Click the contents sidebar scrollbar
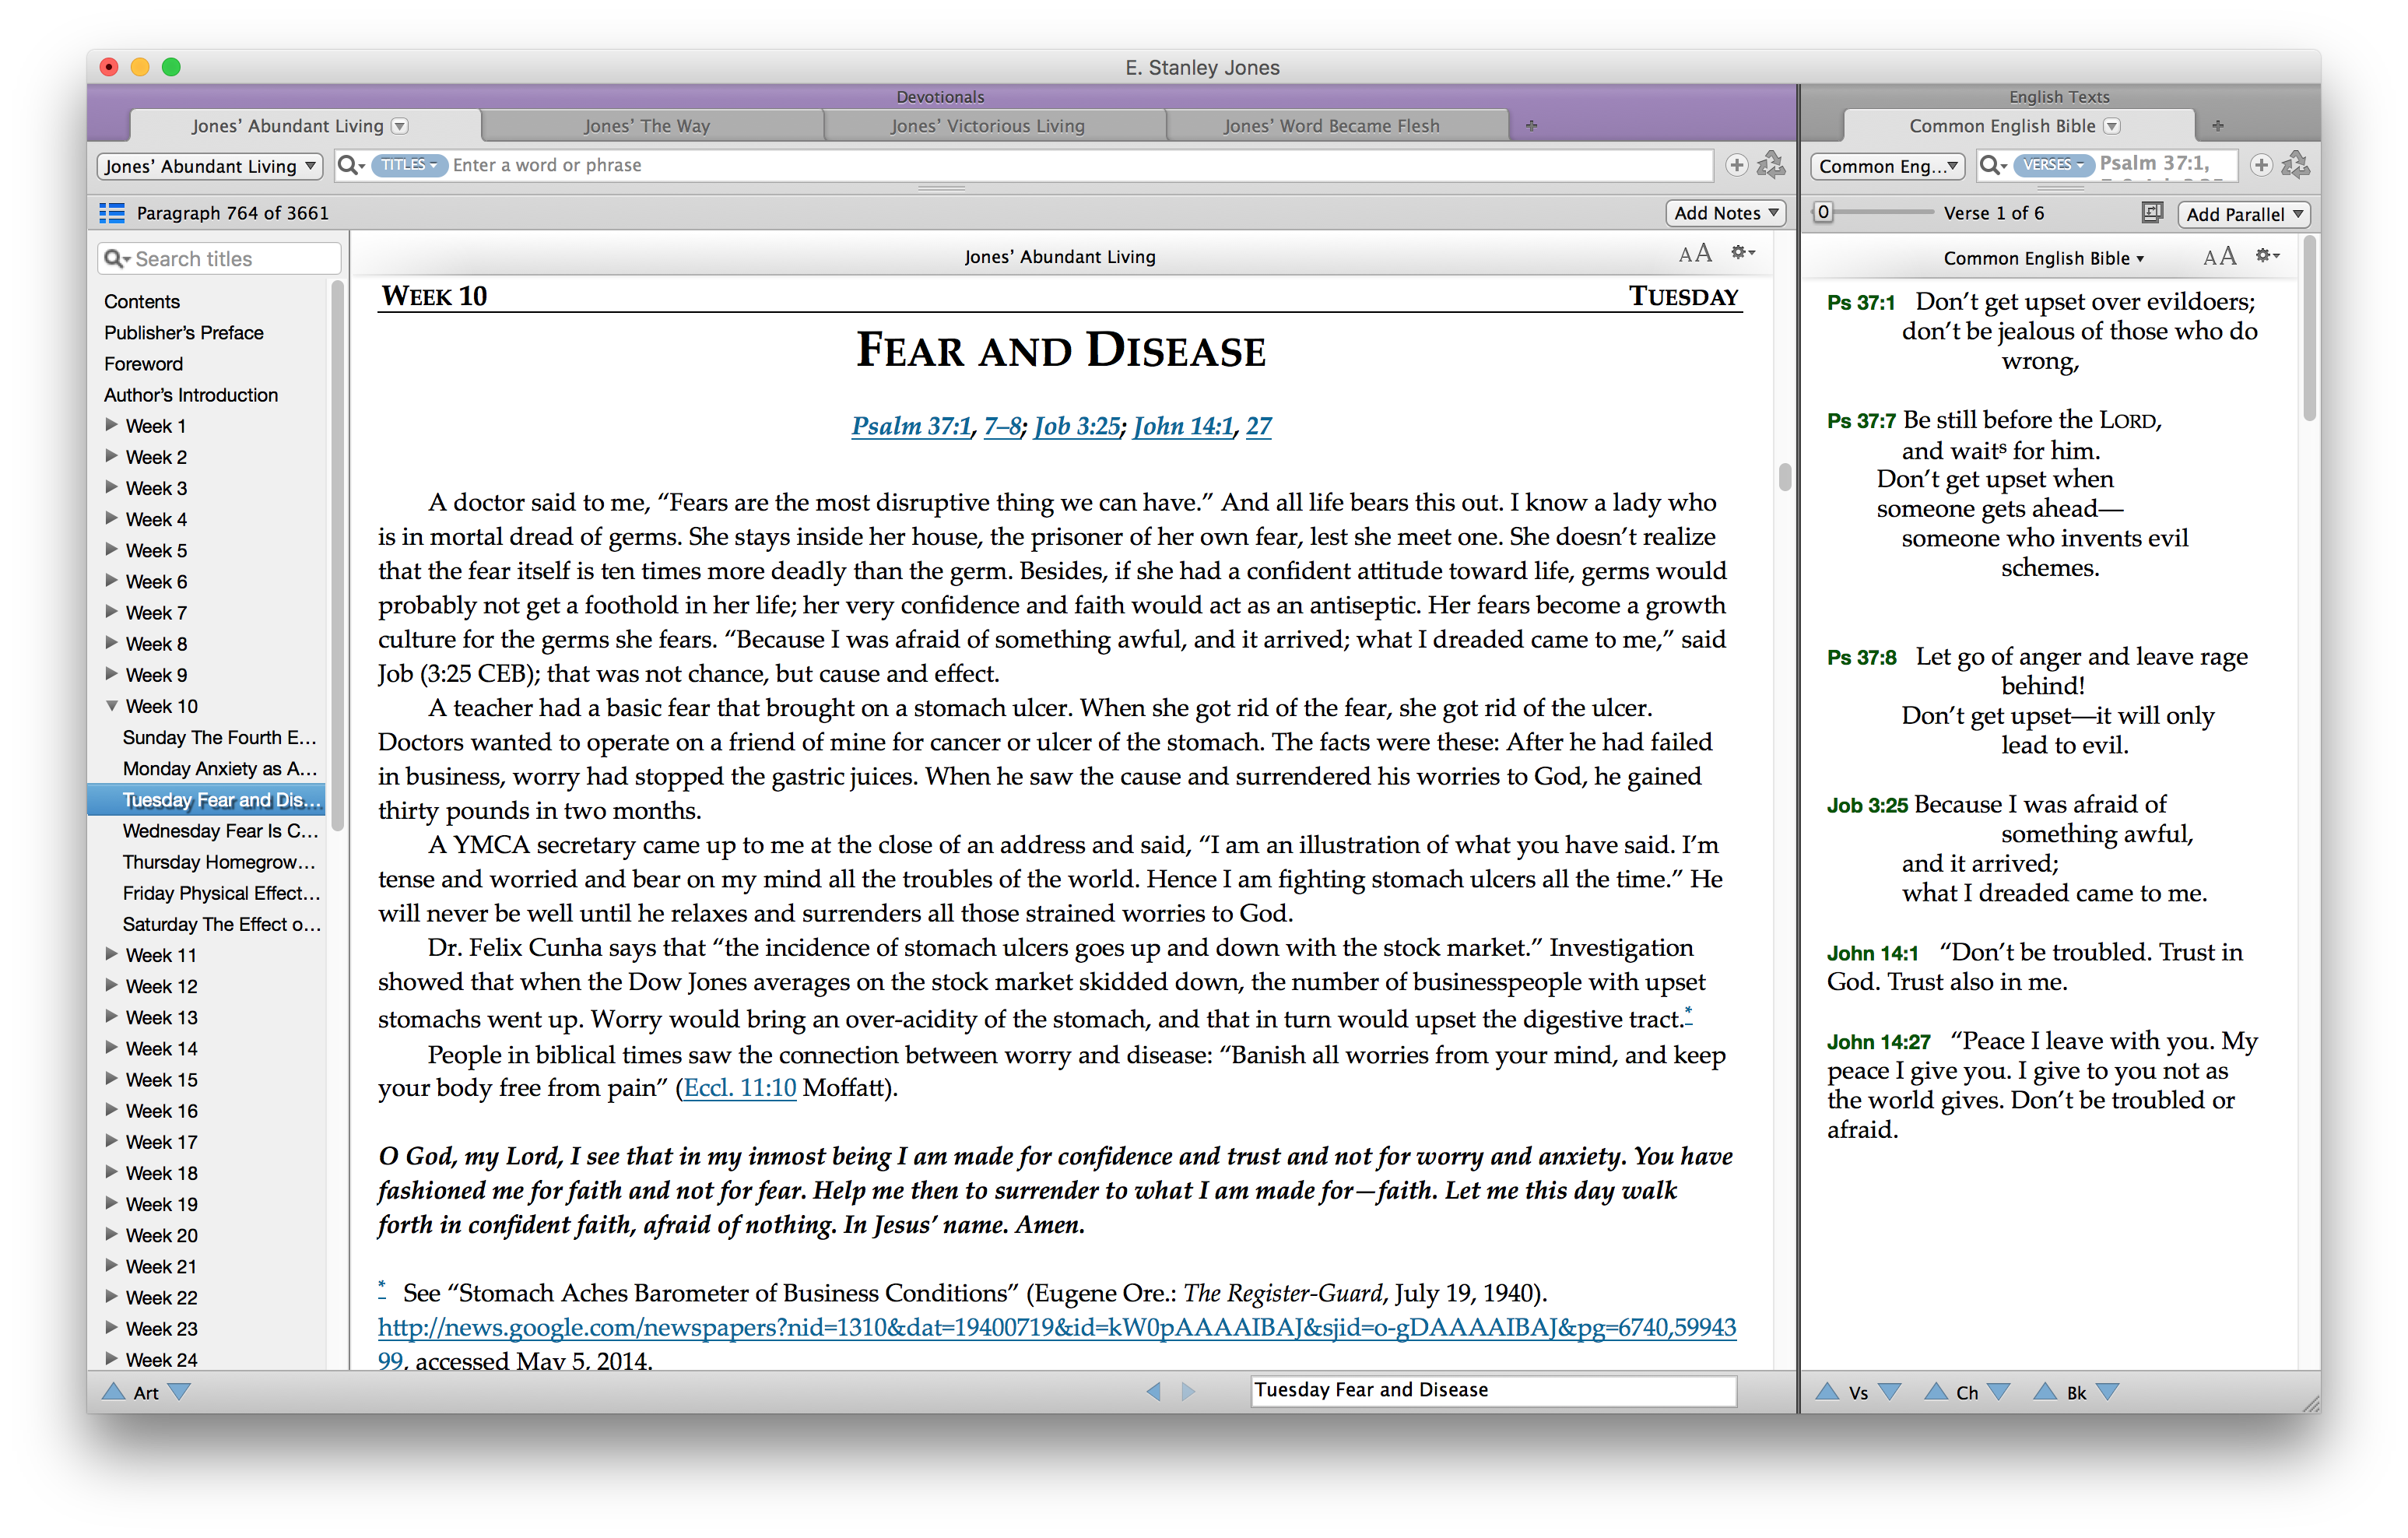The width and height of the screenshot is (2408, 1538). click(337, 556)
